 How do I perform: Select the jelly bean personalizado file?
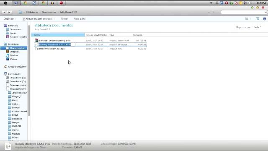coord(55,41)
